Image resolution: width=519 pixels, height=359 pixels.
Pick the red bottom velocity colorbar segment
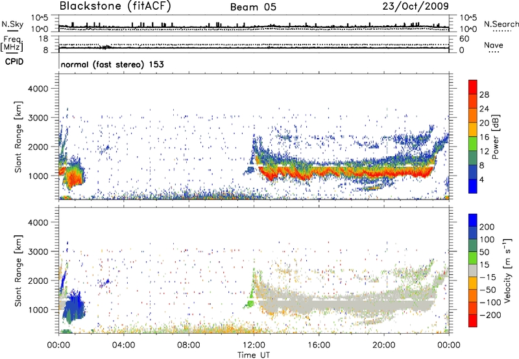(473, 321)
